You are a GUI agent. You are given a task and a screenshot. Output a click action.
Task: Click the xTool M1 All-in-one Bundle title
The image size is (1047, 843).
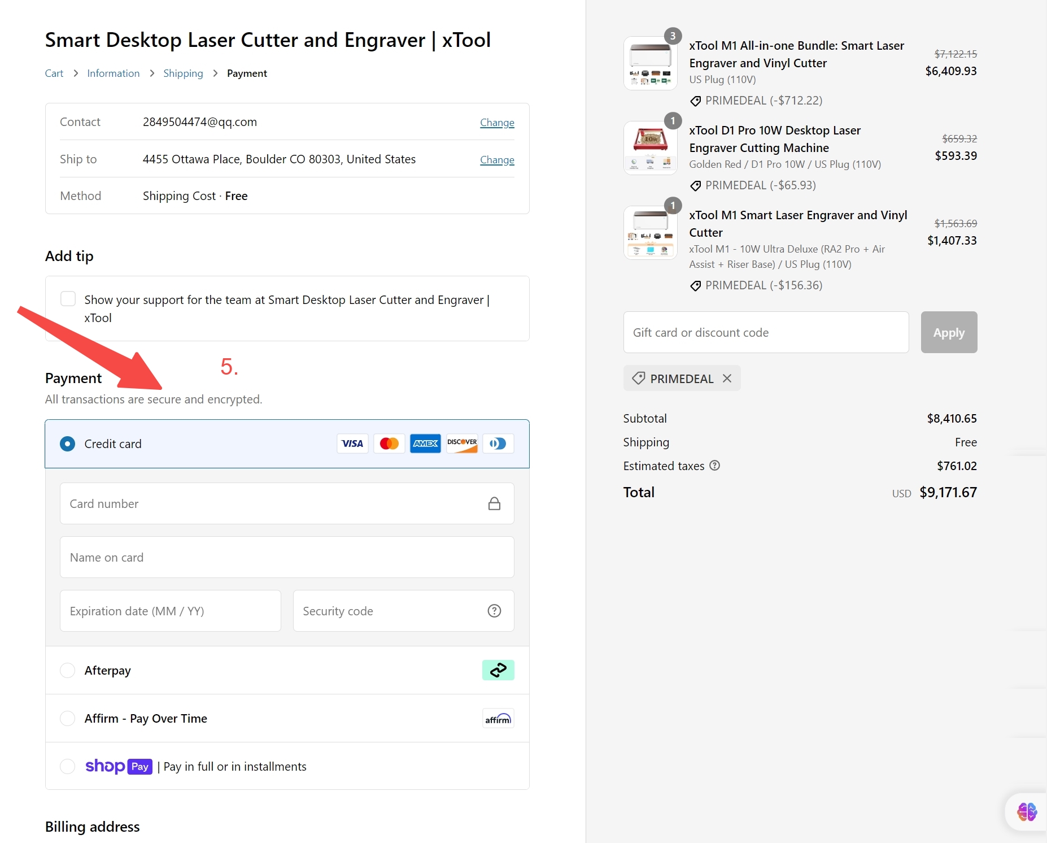(x=796, y=54)
